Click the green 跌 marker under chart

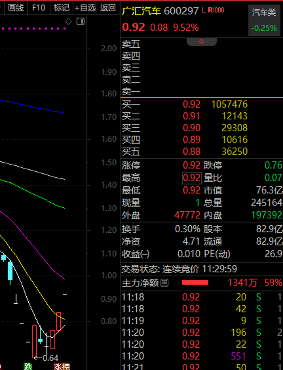point(28,367)
